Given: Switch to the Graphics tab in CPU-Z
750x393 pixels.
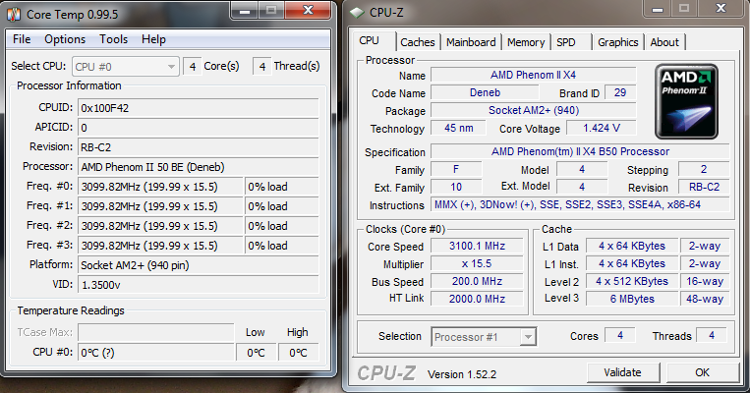Looking at the screenshot, I should click(618, 42).
